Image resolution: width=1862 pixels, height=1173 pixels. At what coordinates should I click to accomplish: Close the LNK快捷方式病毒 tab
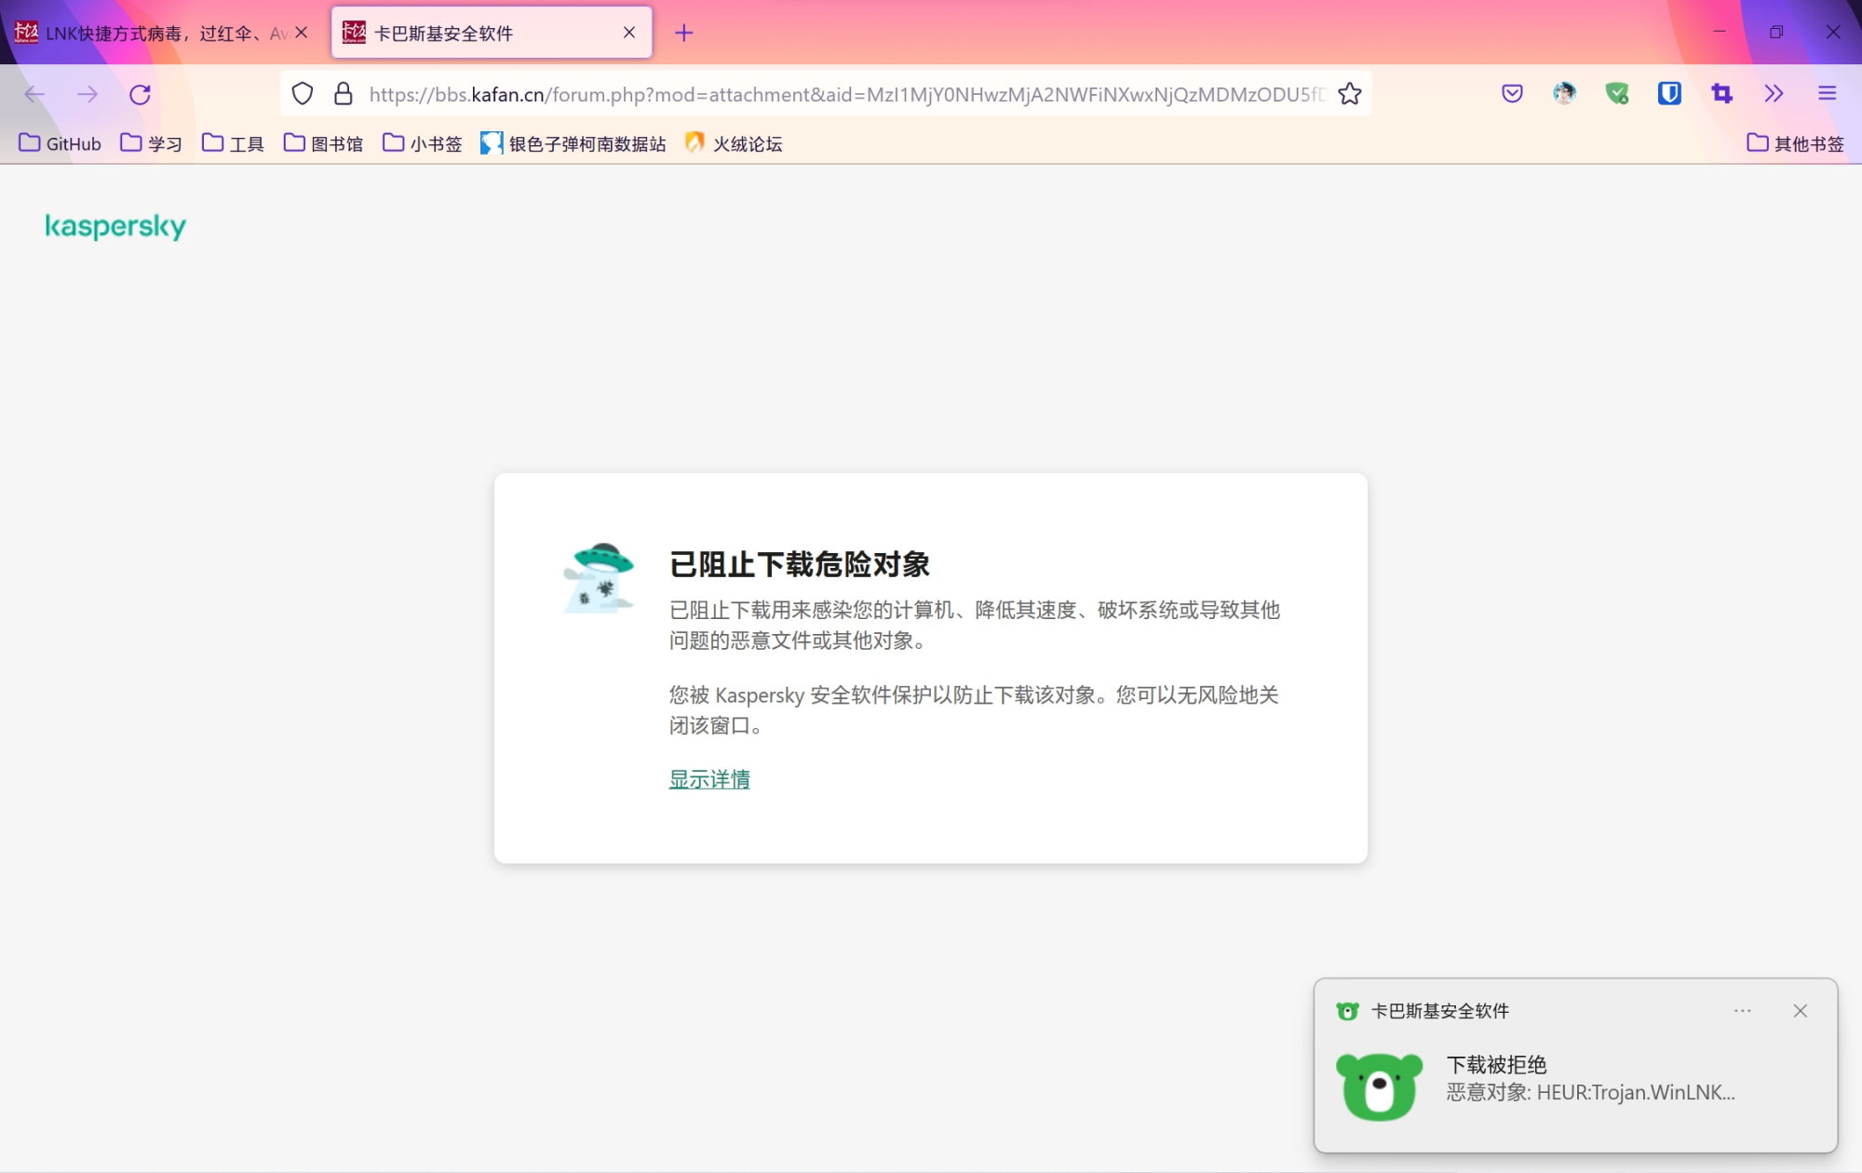[302, 33]
